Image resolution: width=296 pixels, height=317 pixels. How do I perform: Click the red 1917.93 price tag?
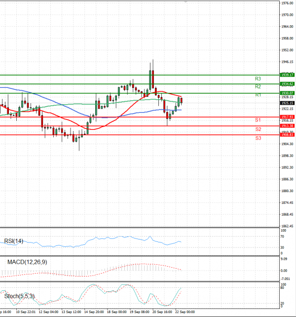coord(287,117)
